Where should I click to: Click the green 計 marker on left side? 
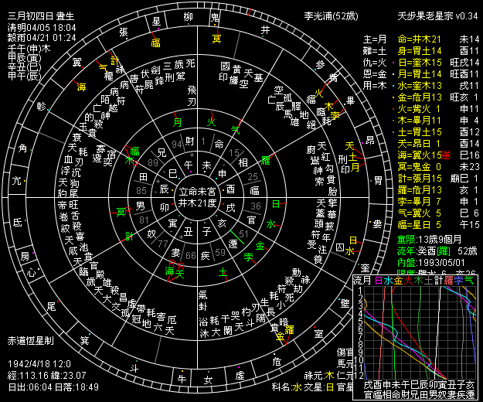point(129,235)
